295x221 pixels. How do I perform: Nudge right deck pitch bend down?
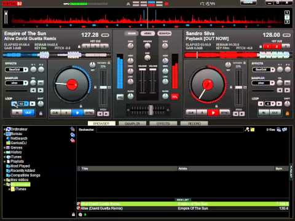tap(235, 114)
